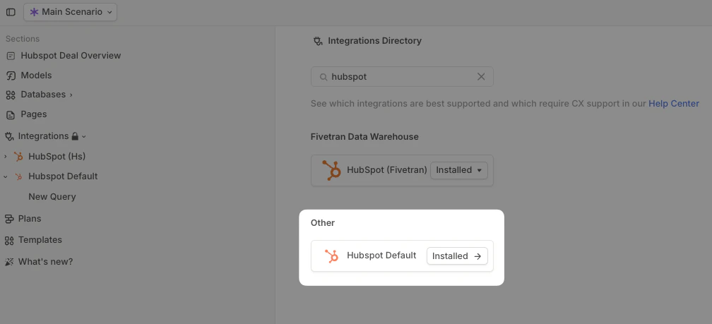Image resolution: width=712 pixels, height=324 pixels.
Task: Click the Integrations plug icon in sidebar
Action: coord(9,136)
